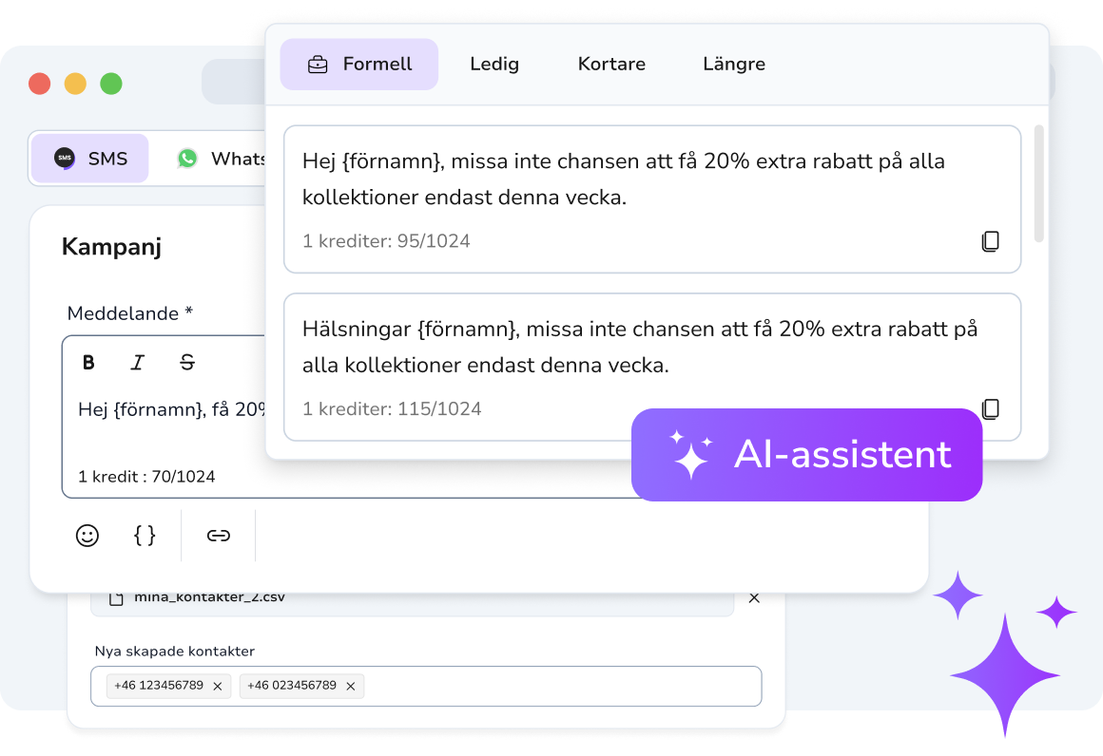This screenshot has width=1103, height=756.
Task: Click the red window close dot
Action: 39,84
